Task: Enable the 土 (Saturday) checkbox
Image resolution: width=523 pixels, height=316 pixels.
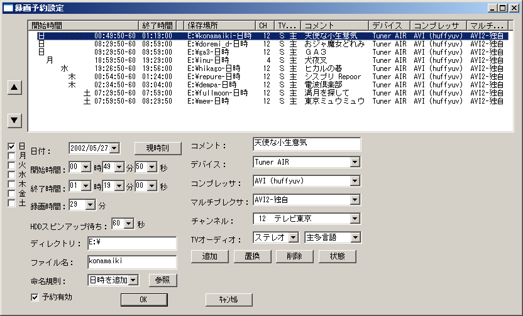Action: click(x=12, y=203)
